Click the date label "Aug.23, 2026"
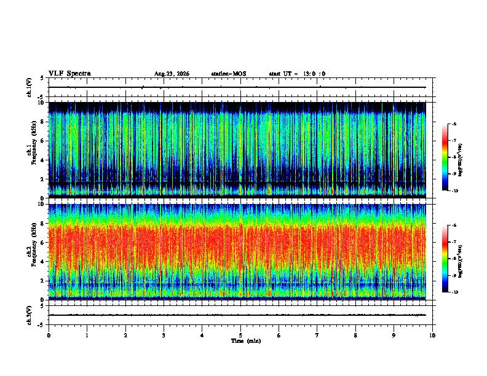The image size is (487, 376). (x=172, y=74)
